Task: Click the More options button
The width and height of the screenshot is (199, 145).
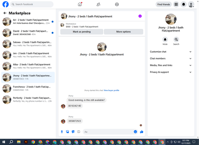Action: (x=123, y=32)
